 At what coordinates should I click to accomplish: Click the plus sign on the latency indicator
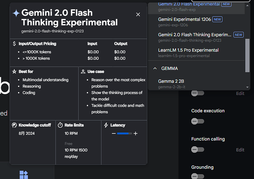[135, 133]
